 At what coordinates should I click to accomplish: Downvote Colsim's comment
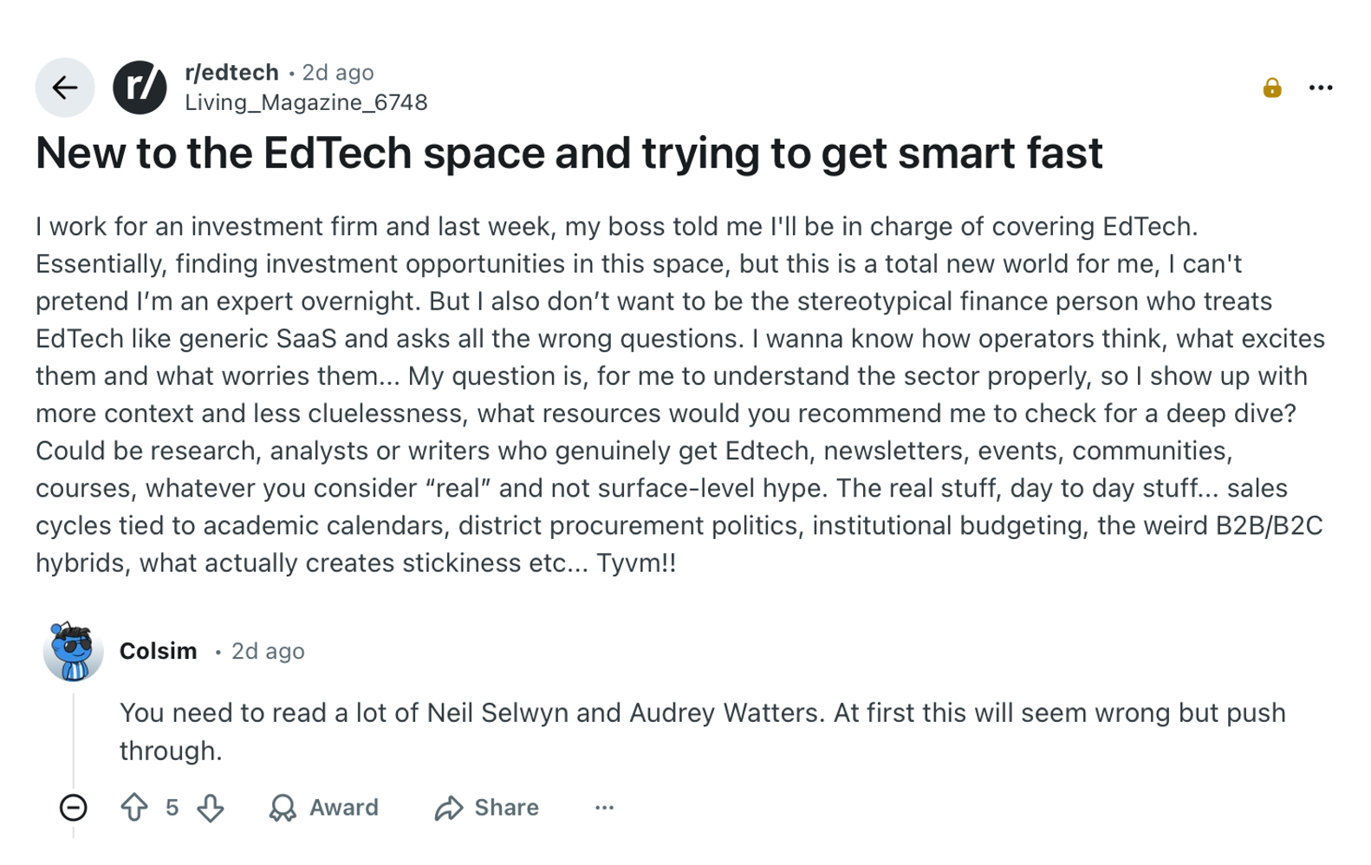(x=211, y=808)
